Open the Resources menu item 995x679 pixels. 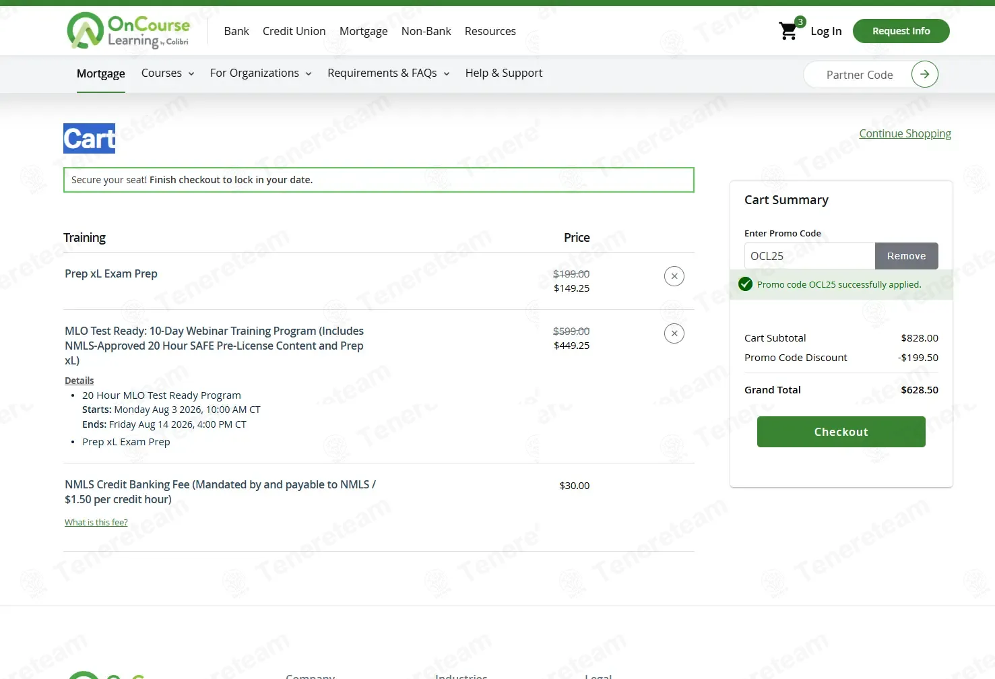(x=490, y=31)
